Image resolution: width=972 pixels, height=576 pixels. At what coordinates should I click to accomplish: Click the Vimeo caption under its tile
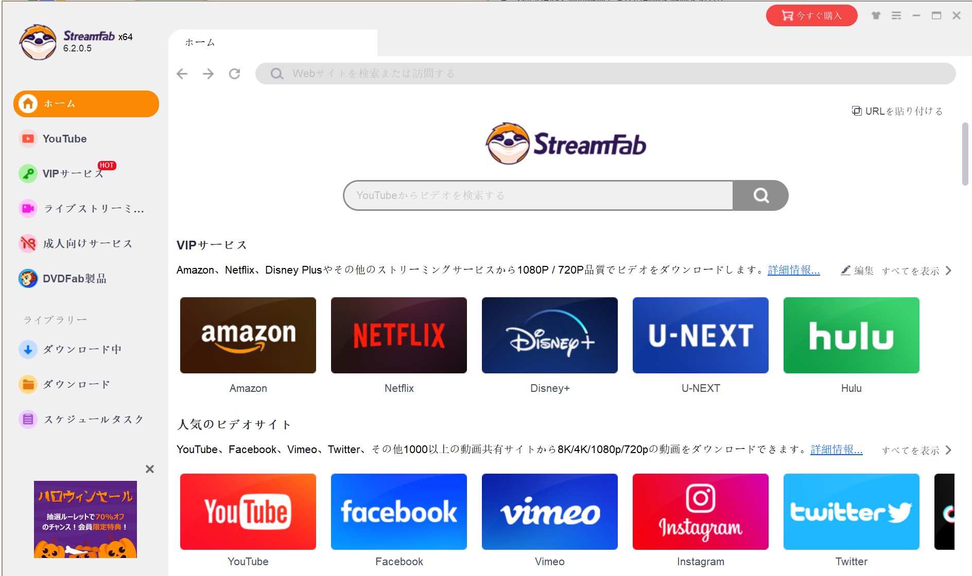click(x=550, y=562)
